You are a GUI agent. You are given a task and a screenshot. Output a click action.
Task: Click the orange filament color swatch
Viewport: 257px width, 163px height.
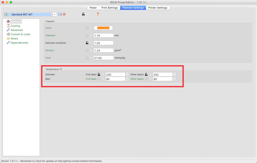(103, 28)
